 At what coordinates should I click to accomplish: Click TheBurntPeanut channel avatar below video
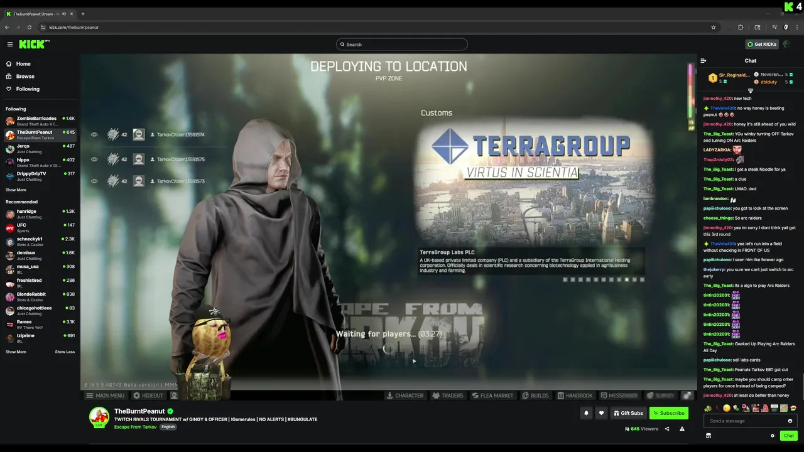point(99,417)
